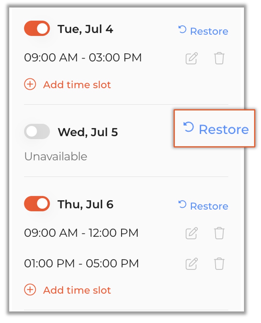Screen dimensions: 261x323
Task: Click the plus circle icon under Tue, Jul 4
Action: [x=30, y=84]
